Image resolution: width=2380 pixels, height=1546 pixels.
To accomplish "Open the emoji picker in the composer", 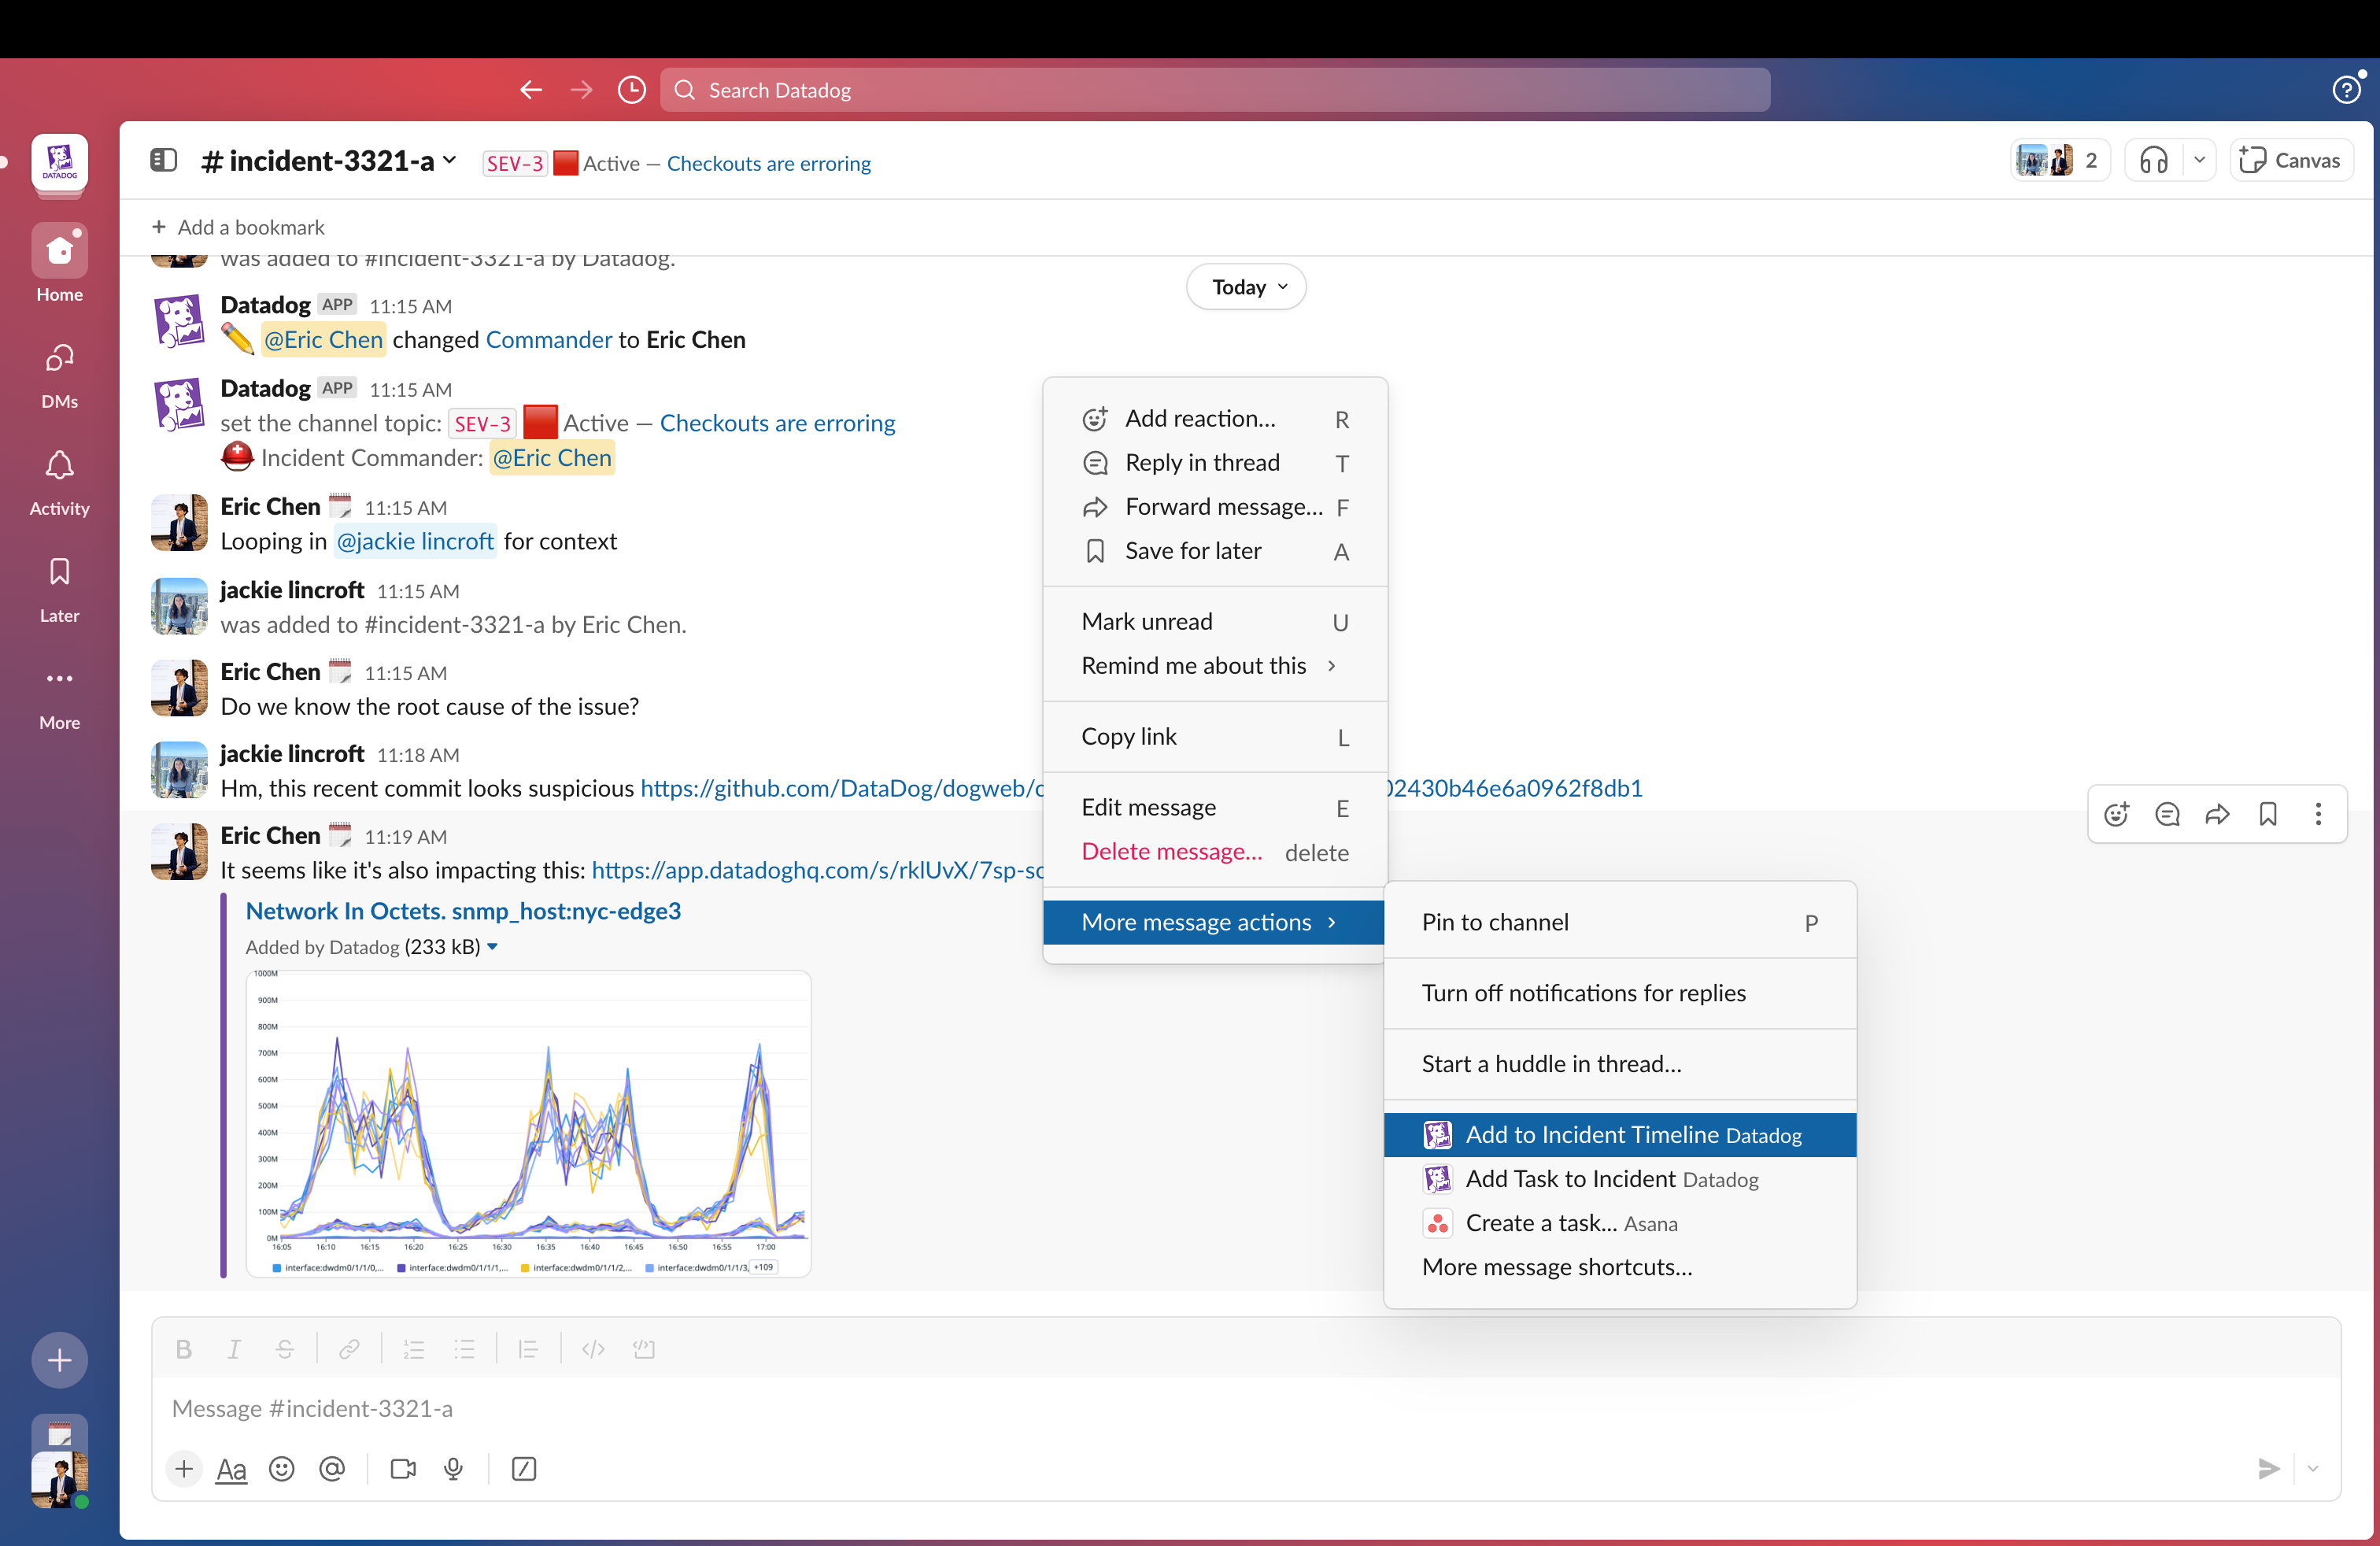I will coord(281,1469).
